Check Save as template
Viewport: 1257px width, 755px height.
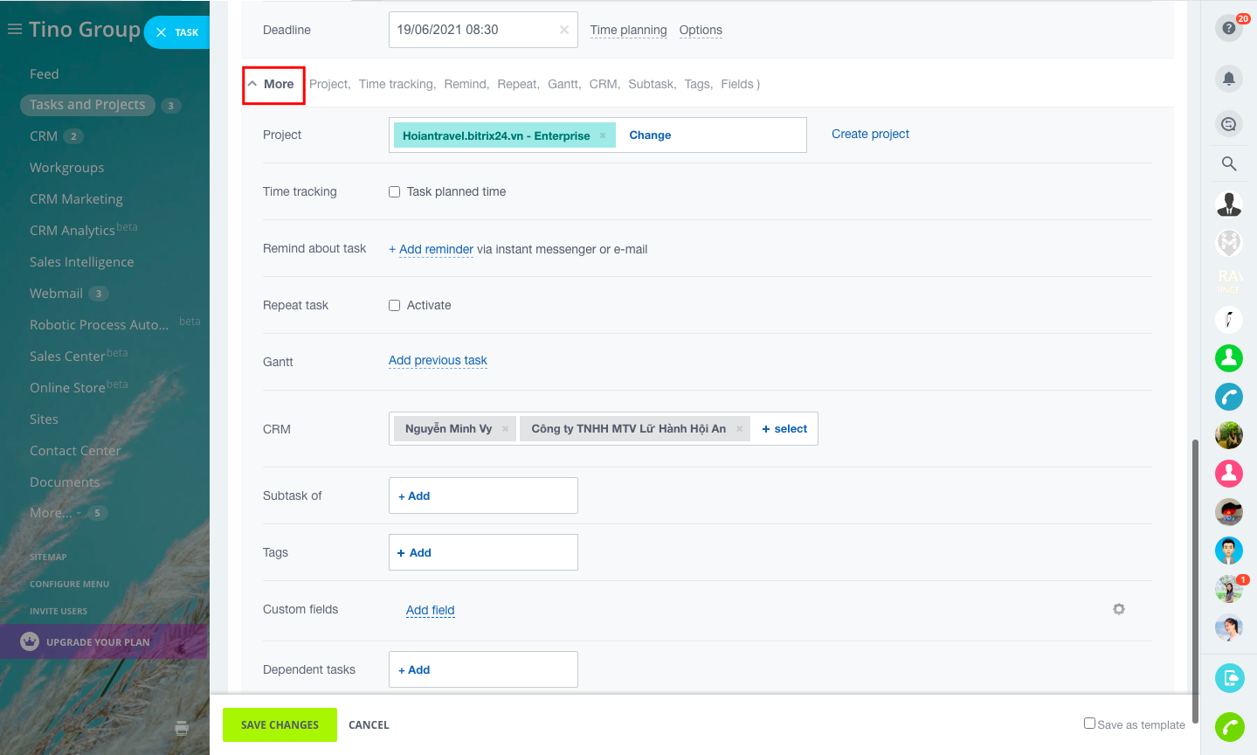point(1089,723)
